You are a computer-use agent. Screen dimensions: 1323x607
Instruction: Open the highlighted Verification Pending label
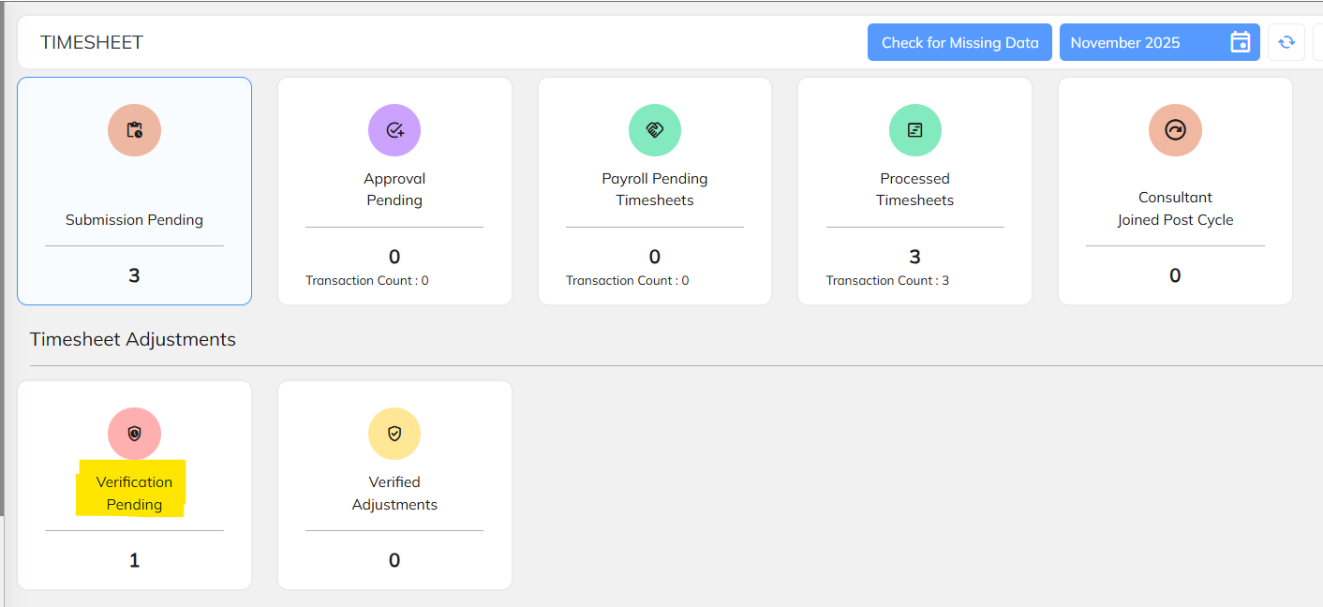coord(134,493)
